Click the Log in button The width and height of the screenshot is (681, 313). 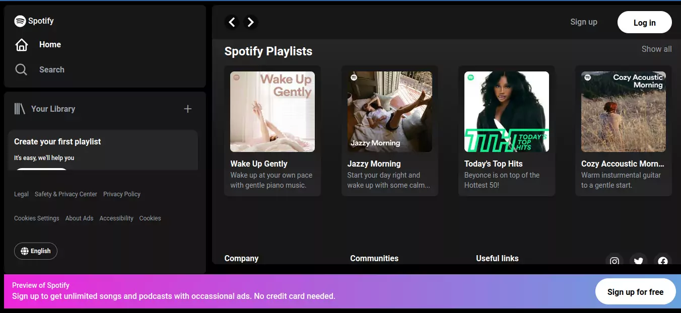[644, 22]
